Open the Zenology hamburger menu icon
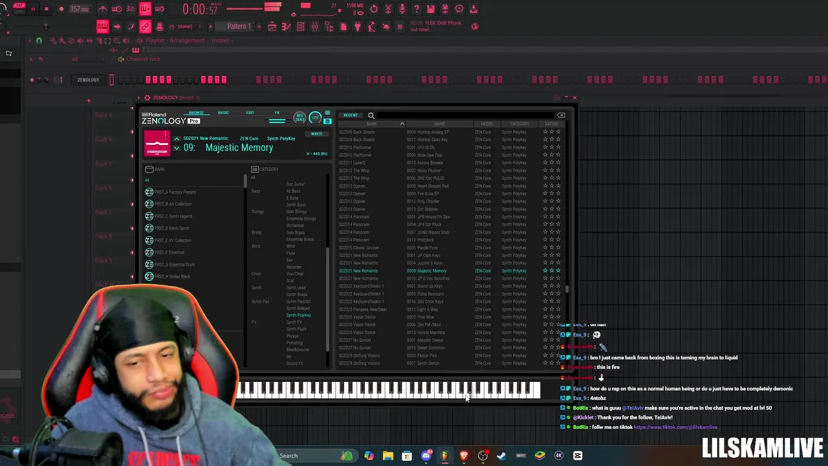 pyautogui.click(x=327, y=114)
